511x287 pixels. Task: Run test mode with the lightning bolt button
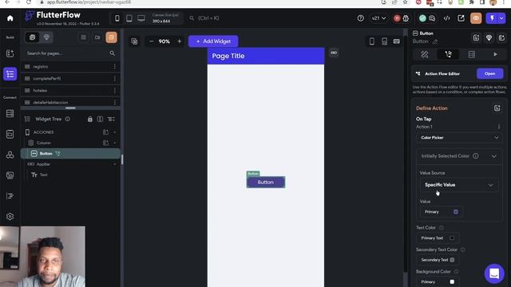point(492,18)
